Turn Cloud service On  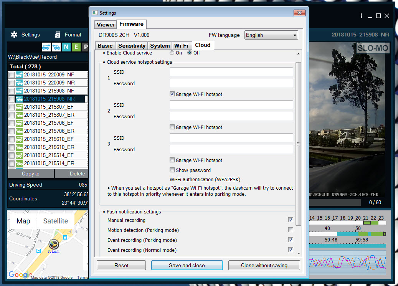tap(172, 53)
